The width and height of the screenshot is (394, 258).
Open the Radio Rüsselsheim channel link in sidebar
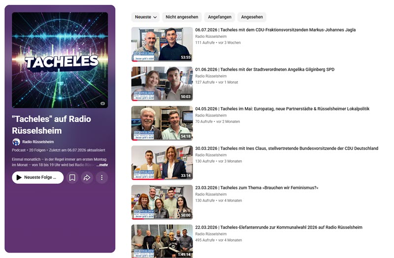click(38, 142)
